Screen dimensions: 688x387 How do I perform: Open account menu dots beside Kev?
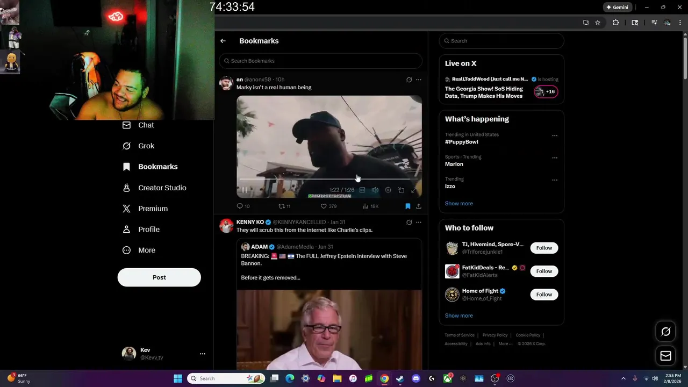coord(203,354)
